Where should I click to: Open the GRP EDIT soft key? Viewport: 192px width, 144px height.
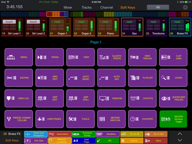click(50, 98)
